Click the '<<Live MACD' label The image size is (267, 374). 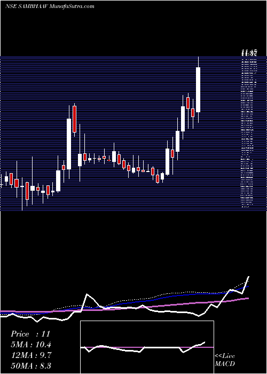pos(225,360)
